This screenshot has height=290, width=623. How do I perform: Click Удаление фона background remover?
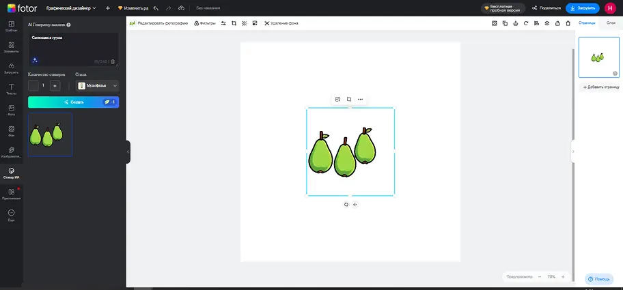click(x=281, y=23)
